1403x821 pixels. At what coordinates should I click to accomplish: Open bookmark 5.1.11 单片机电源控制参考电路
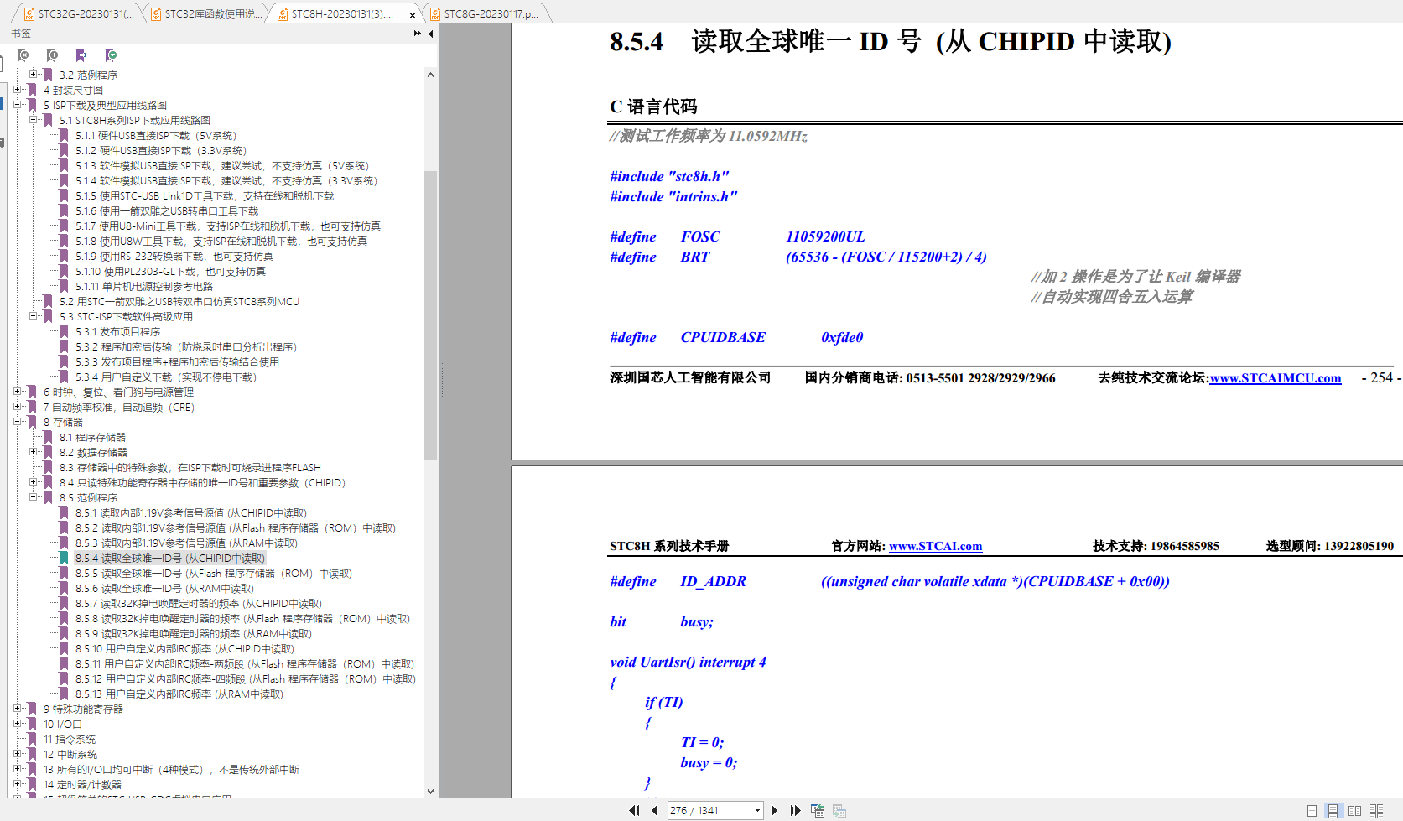(x=143, y=287)
